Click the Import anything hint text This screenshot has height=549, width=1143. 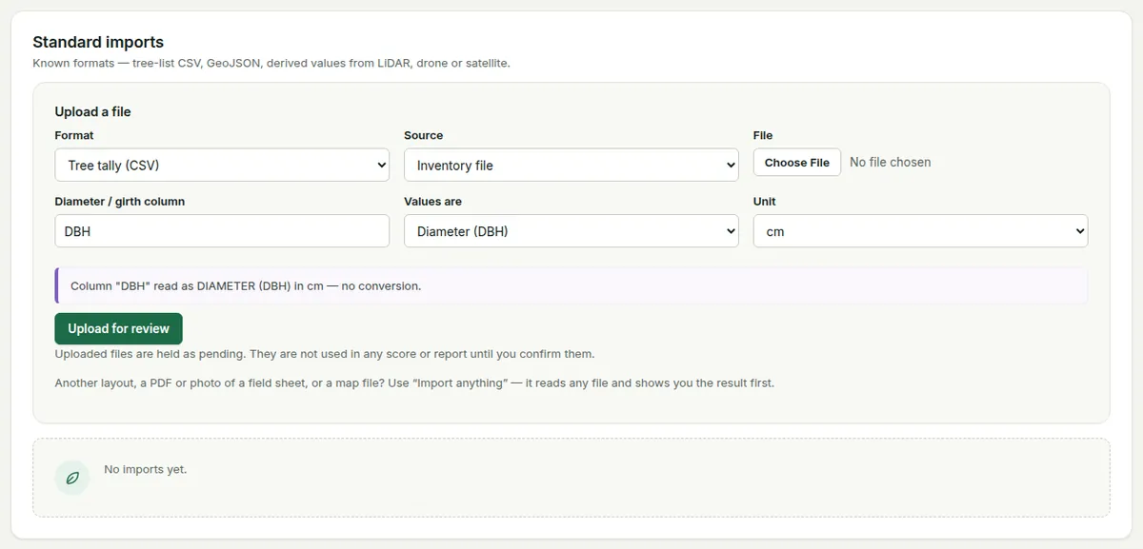414,383
